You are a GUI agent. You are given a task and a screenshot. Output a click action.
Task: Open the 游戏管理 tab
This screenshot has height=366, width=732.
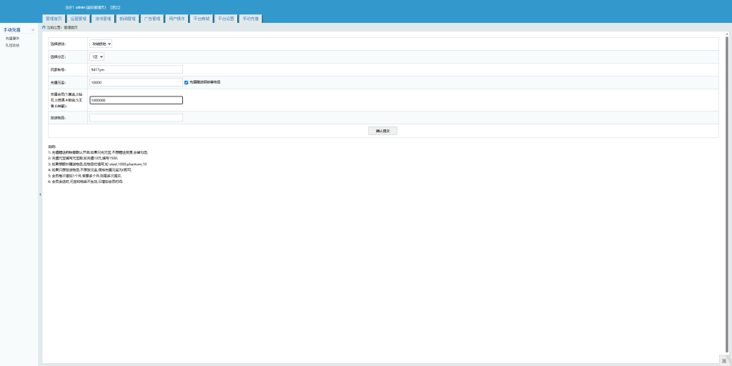click(x=103, y=19)
